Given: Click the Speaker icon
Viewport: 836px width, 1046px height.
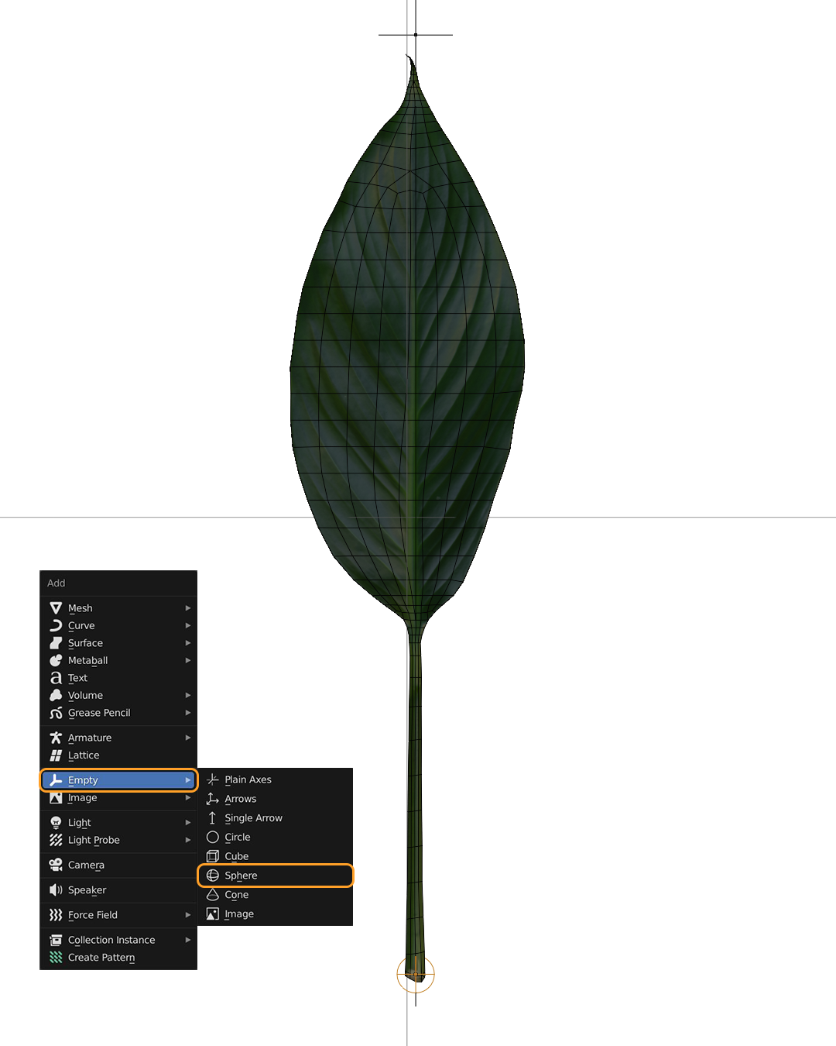Looking at the screenshot, I should point(56,889).
